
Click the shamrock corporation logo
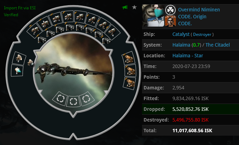(x=170, y=10)
